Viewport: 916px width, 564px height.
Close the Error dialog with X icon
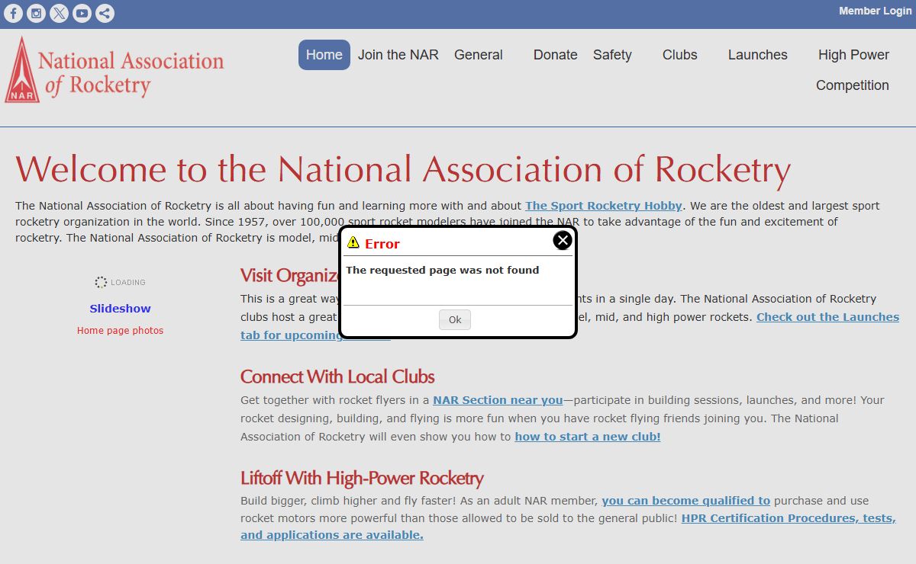pos(563,241)
